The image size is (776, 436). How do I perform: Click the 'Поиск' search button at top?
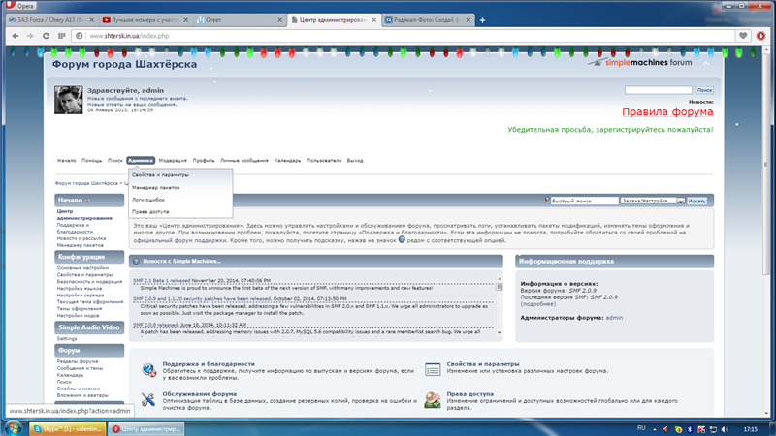(704, 90)
